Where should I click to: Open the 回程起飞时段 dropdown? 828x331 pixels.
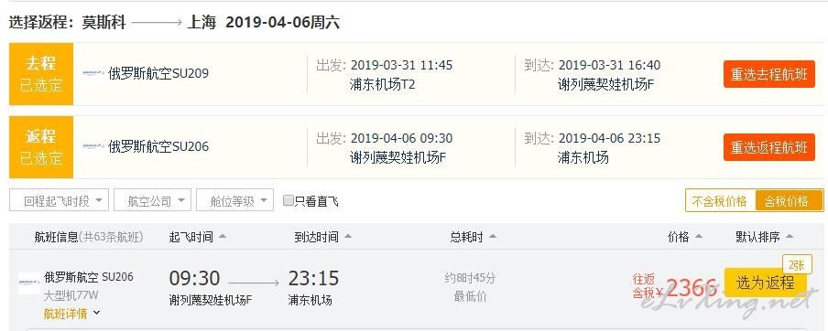pos(60,200)
